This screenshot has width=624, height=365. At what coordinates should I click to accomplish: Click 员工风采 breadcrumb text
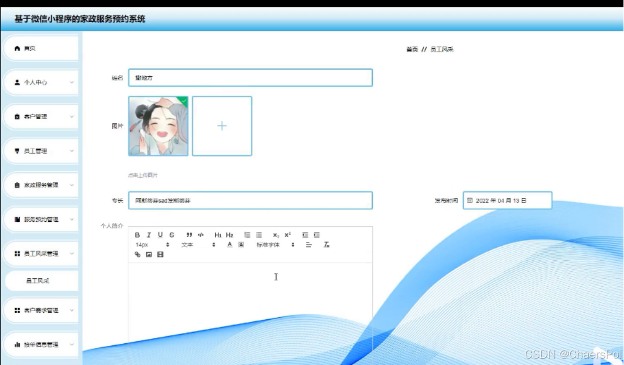coord(442,49)
